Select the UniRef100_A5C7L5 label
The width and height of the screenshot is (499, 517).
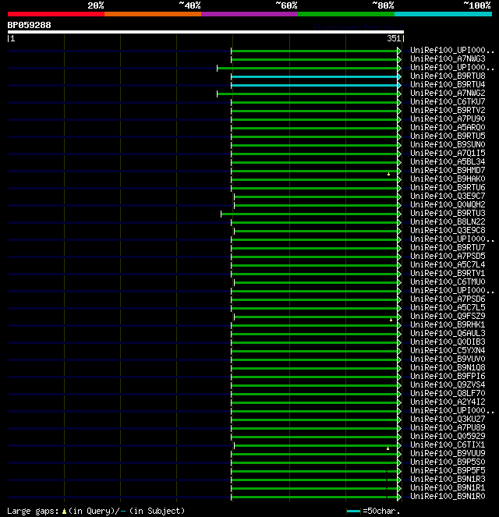tap(448, 307)
